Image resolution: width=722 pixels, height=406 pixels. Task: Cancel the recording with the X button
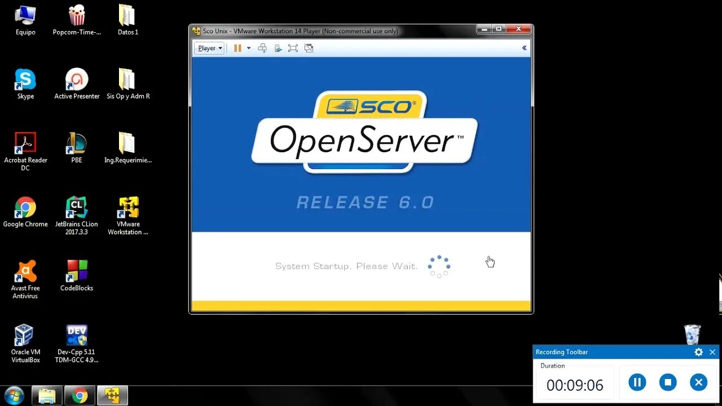point(698,382)
